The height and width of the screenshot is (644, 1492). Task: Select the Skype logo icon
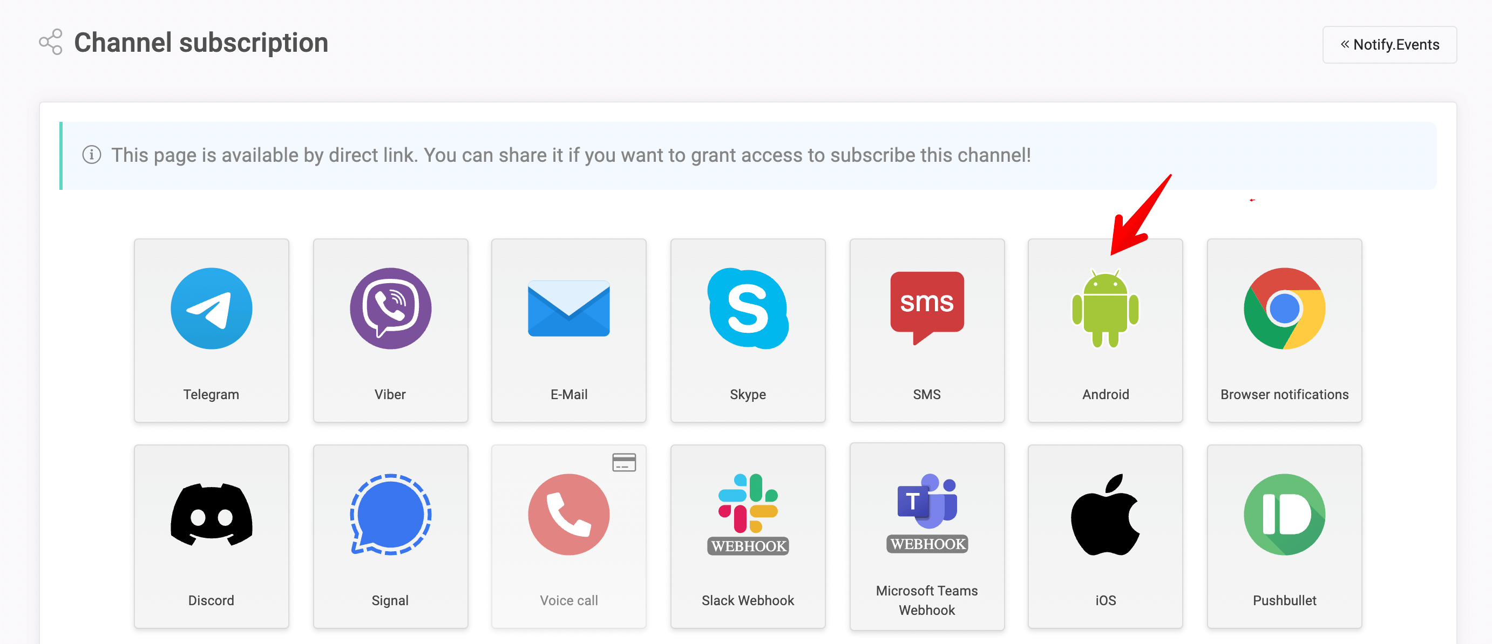coord(748,309)
